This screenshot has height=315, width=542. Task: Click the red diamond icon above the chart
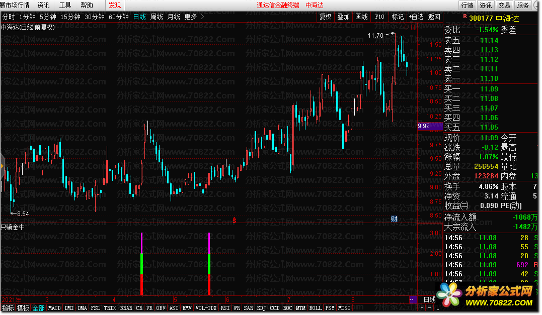[x=407, y=28]
